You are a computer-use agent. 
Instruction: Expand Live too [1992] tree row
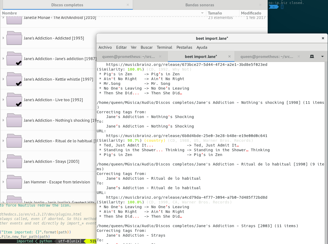[3, 100]
